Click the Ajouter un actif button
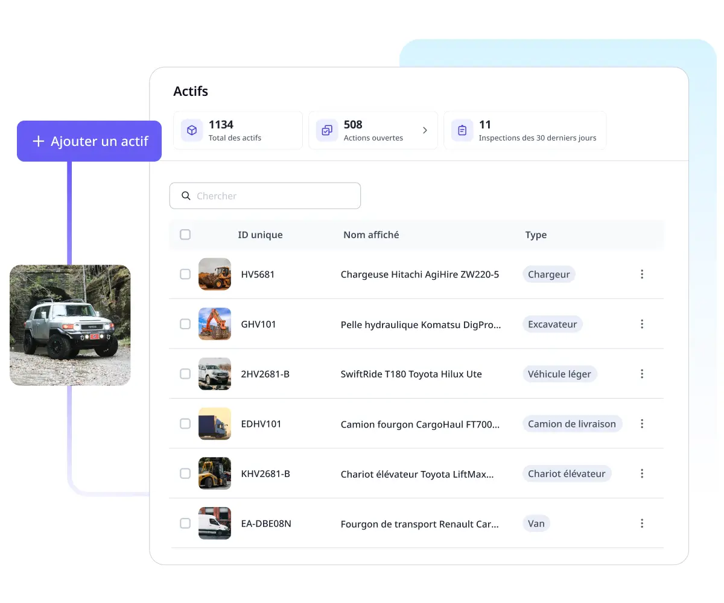 [x=89, y=141]
